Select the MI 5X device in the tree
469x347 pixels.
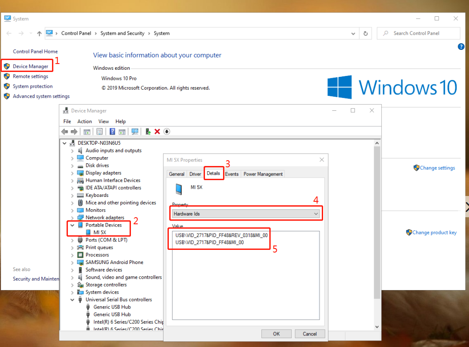tap(100, 233)
